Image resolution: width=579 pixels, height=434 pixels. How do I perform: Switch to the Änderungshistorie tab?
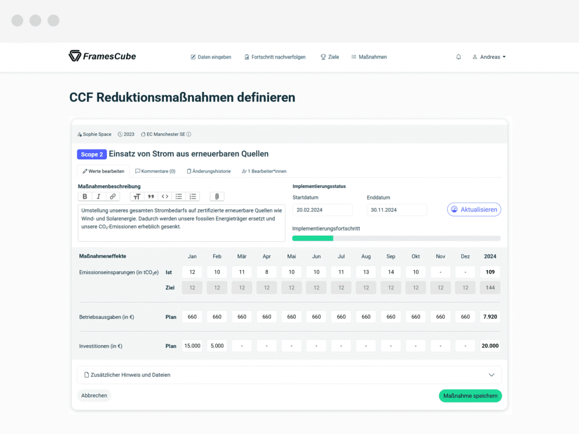pyautogui.click(x=209, y=171)
